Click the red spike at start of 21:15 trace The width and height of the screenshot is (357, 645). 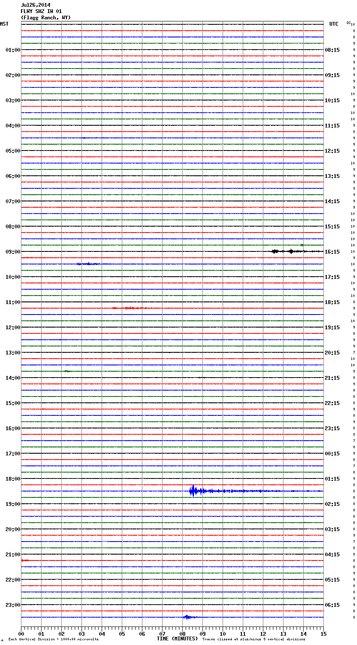[x=25, y=560]
